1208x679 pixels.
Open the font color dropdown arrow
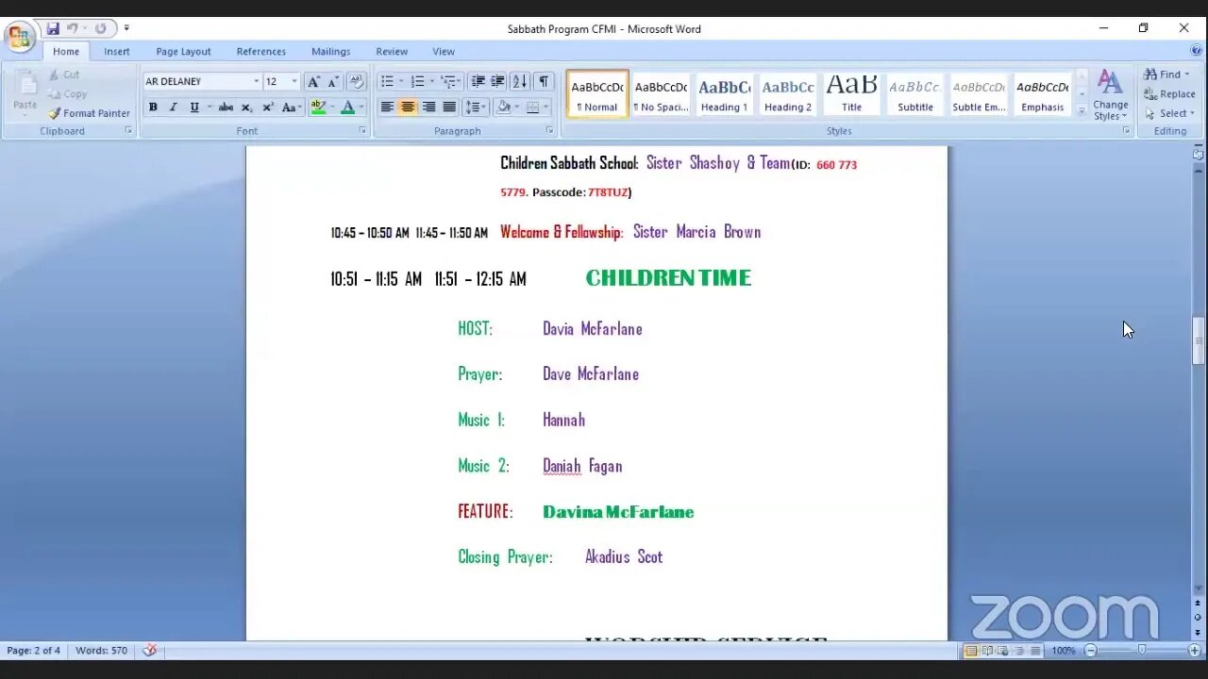click(361, 108)
